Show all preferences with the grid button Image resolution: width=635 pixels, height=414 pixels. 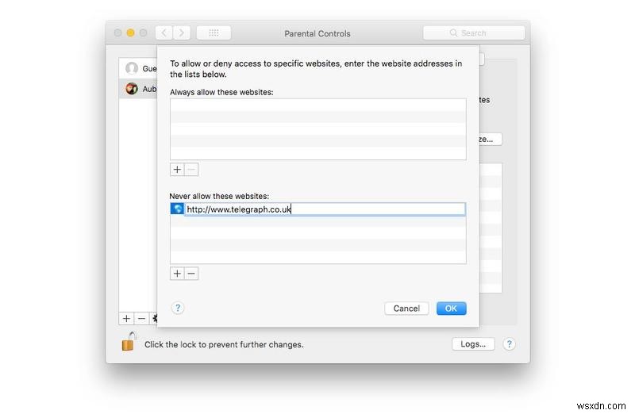pyautogui.click(x=214, y=33)
